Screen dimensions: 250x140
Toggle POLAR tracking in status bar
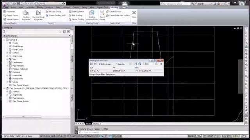pos(66,136)
